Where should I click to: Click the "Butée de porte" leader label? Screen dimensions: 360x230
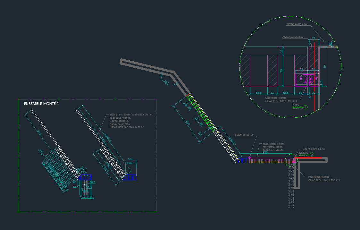243,135
